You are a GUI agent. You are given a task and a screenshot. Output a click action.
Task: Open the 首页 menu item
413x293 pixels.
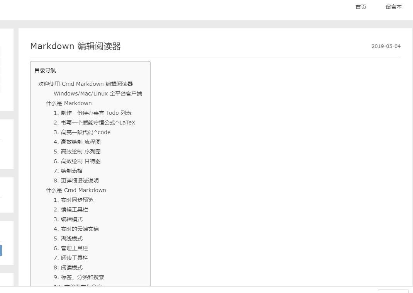coord(361,7)
